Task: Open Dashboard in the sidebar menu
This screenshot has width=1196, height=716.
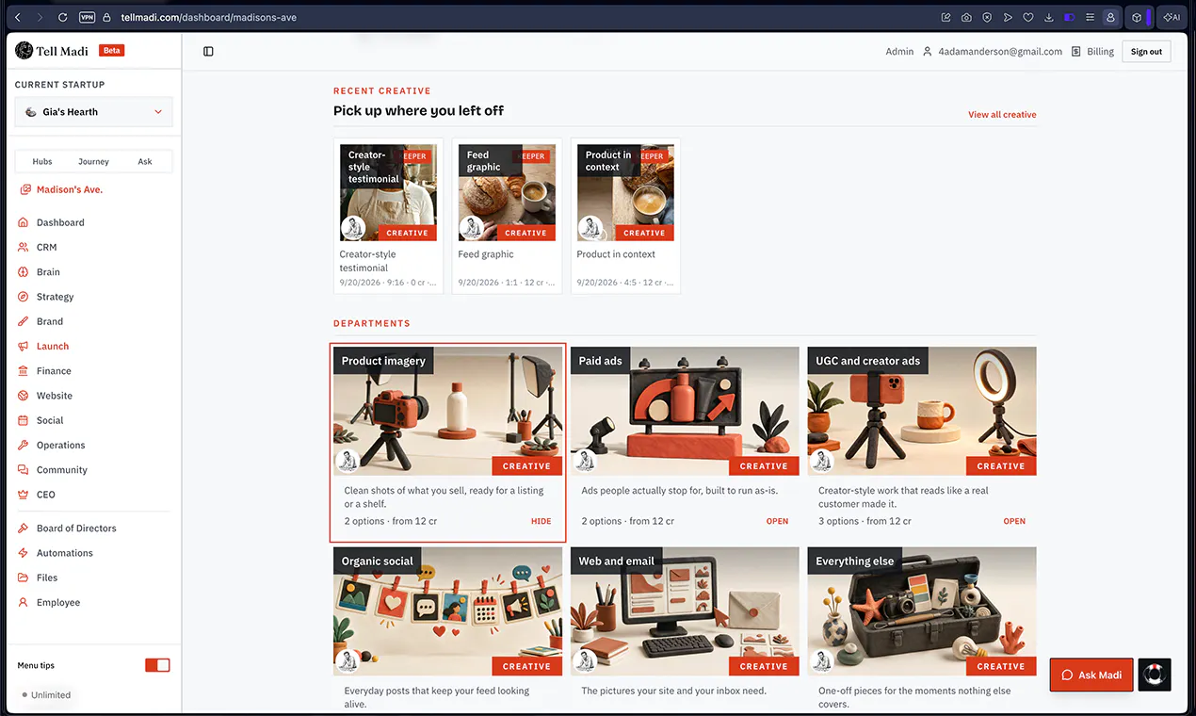Action: pos(60,222)
